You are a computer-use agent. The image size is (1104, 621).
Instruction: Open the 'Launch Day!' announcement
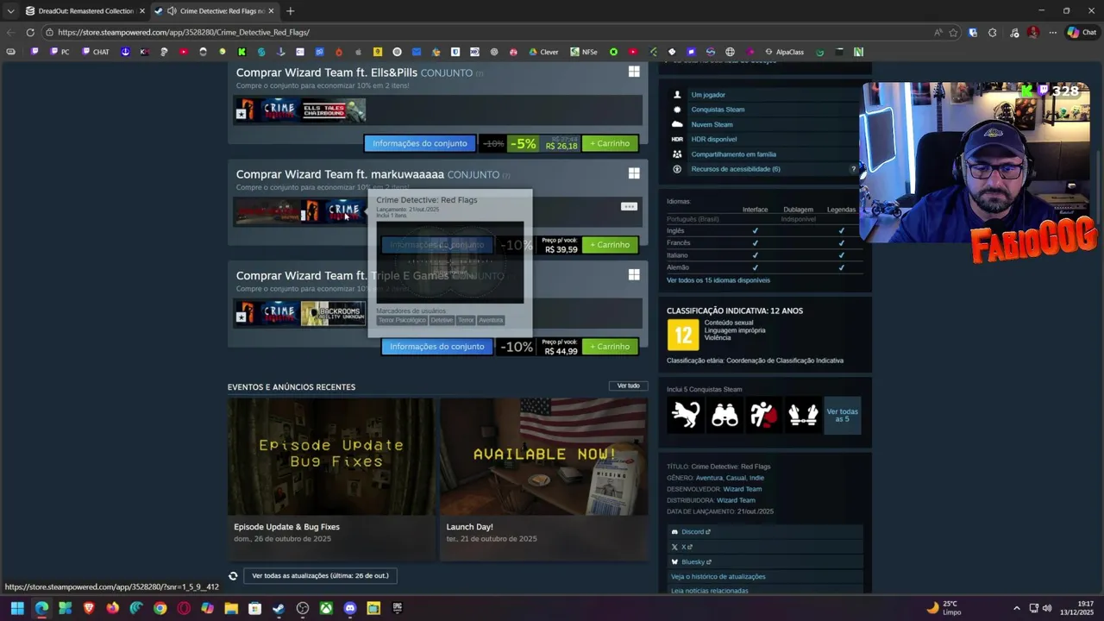click(543, 479)
